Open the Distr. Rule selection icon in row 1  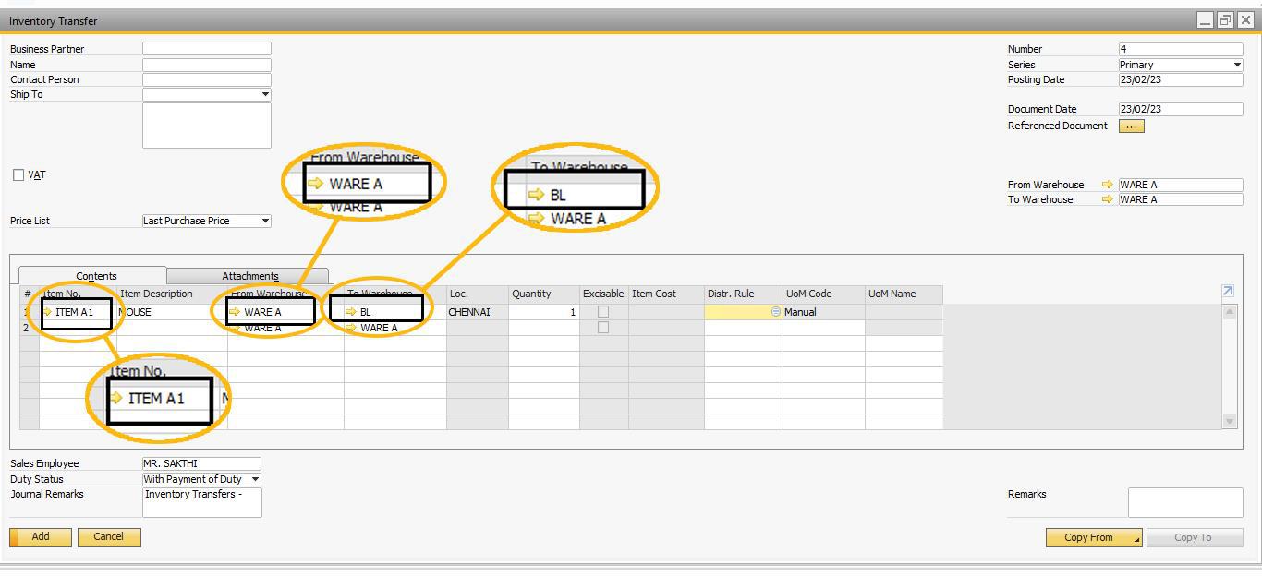(x=775, y=312)
